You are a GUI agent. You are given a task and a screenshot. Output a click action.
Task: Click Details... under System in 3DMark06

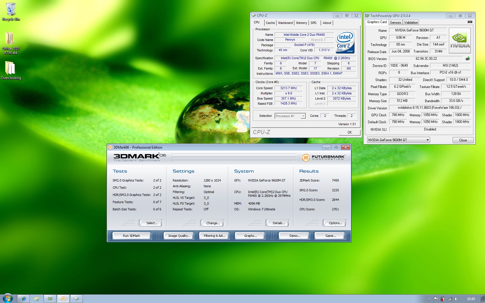click(278, 223)
